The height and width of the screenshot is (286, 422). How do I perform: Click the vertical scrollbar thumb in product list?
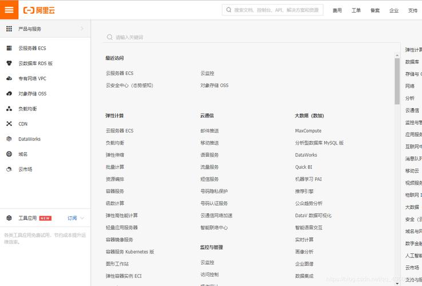[x=397, y=81]
